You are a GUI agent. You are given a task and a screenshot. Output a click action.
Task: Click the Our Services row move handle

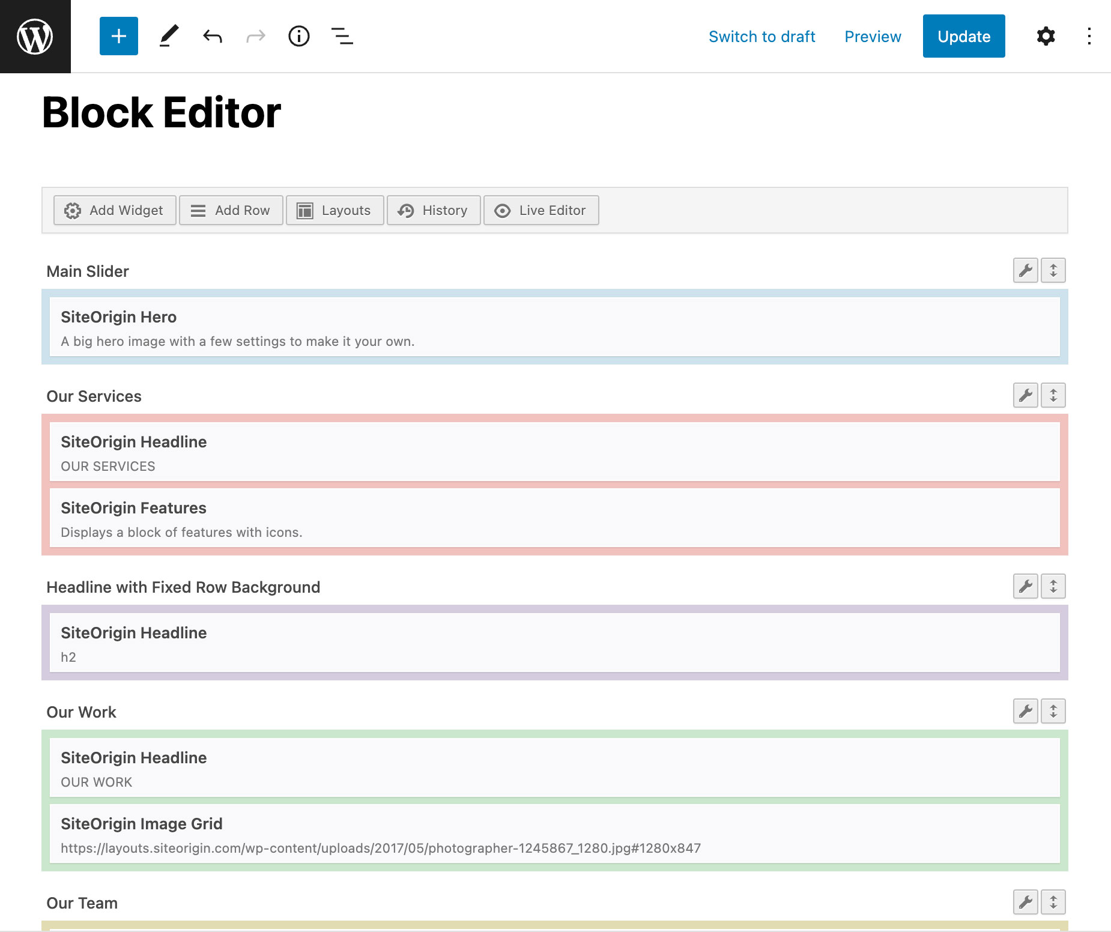click(x=1053, y=395)
